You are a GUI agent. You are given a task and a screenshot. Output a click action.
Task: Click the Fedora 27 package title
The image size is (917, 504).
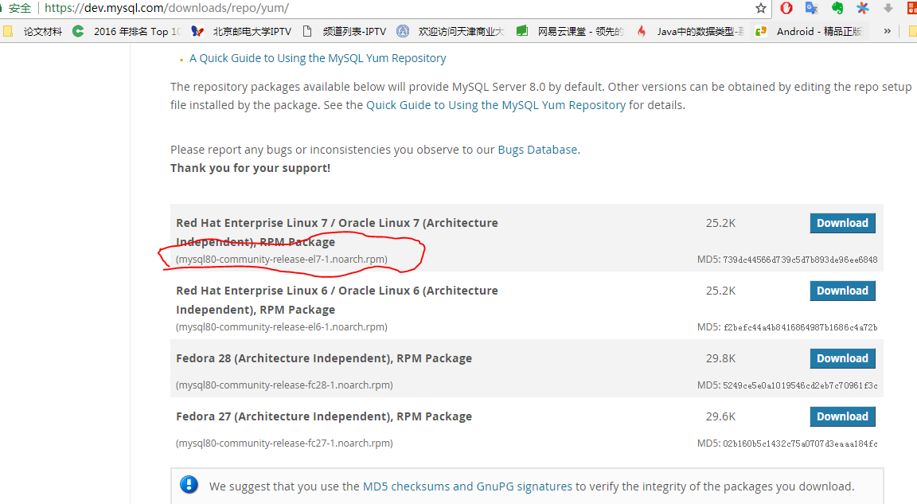click(324, 416)
